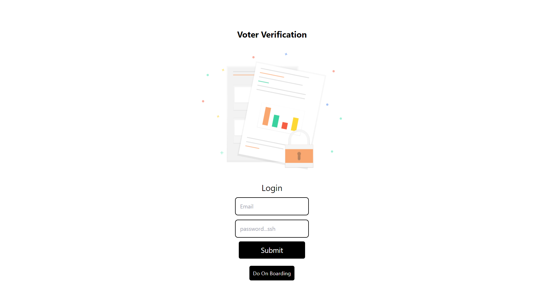Viewport: 543px width, 285px height.
Task: Select the red bar in the chart
Action: pyautogui.click(x=284, y=126)
